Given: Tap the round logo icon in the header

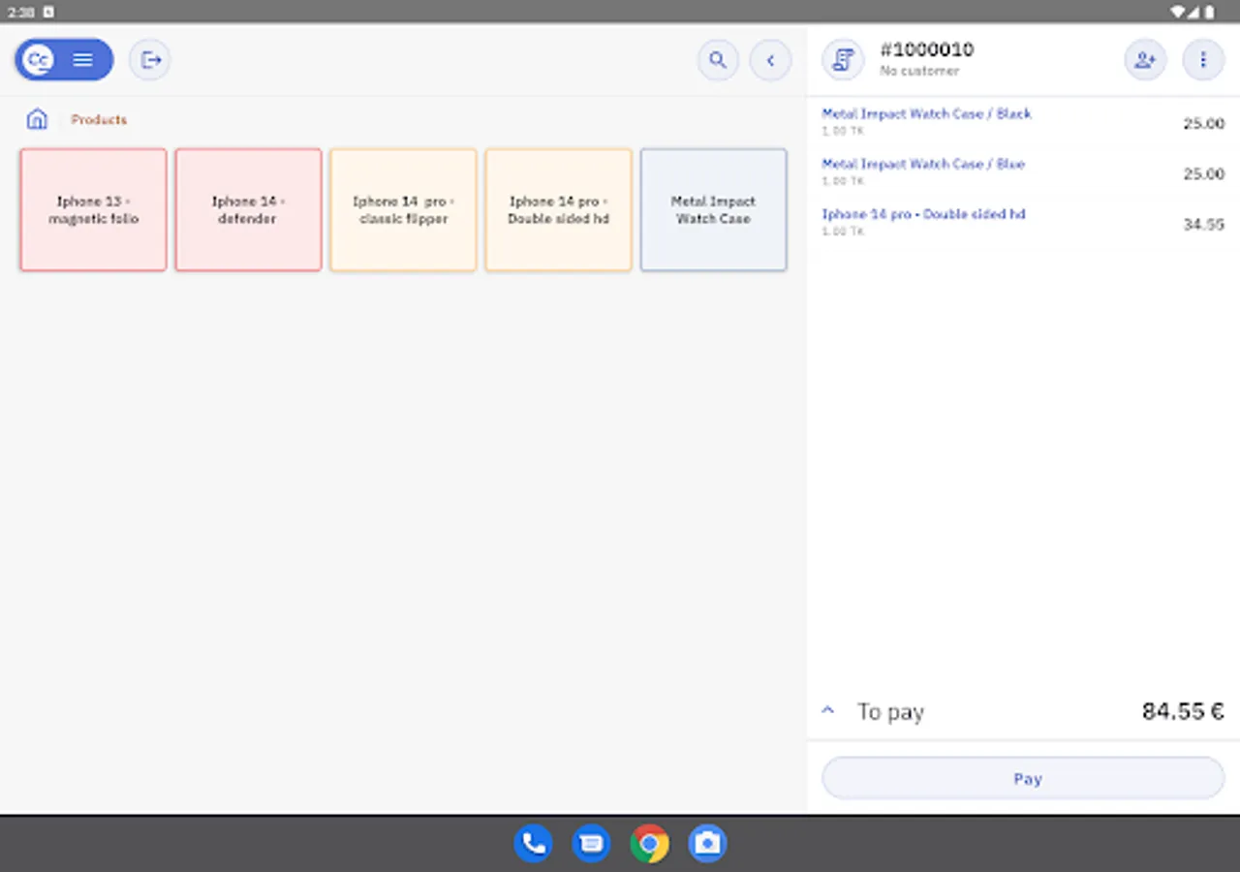Looking at the screenshot, I should [x=38, y=60].
